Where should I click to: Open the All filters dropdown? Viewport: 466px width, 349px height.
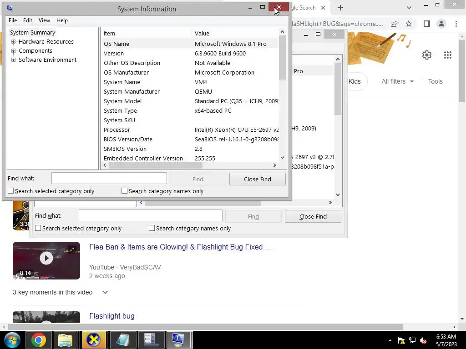397,81
